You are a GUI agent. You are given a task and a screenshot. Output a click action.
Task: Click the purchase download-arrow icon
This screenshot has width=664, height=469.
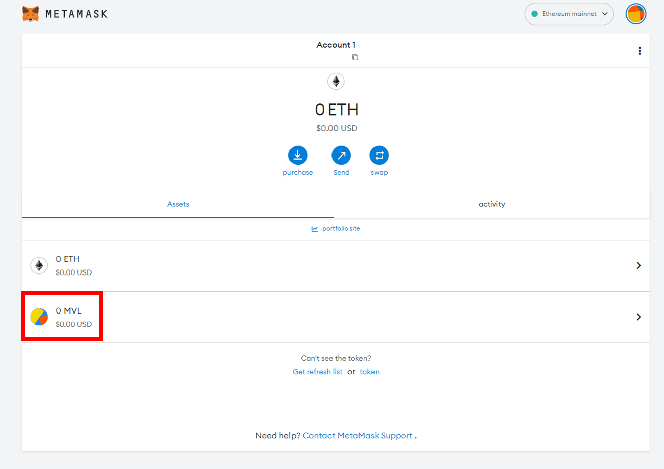(x=298, y=155)
